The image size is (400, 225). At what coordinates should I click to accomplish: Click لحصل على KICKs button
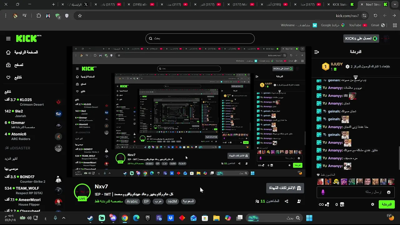[361, 38]
